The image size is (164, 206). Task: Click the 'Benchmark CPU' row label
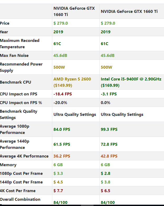click(16, 82)
